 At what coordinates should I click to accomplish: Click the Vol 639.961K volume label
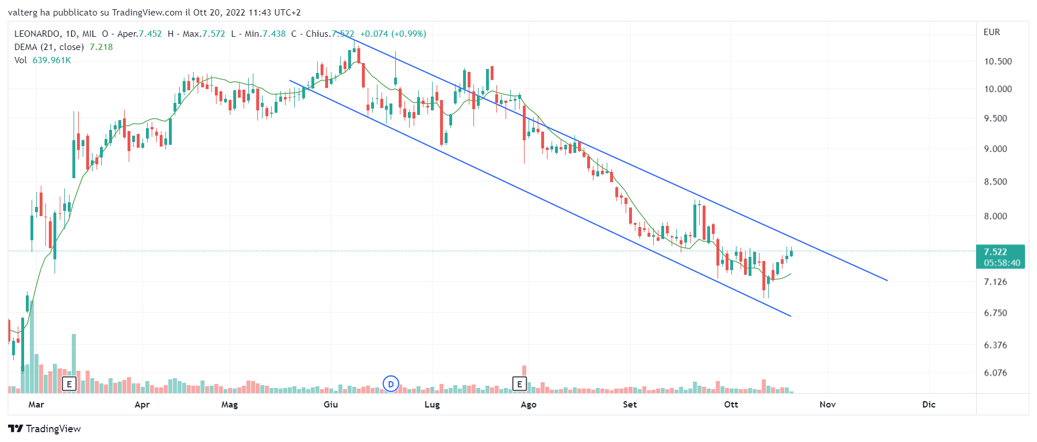coord(43,60)
